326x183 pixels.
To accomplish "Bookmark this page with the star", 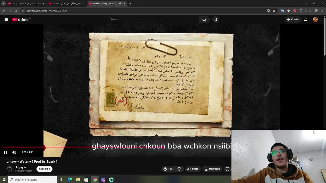I will (274, 11).
